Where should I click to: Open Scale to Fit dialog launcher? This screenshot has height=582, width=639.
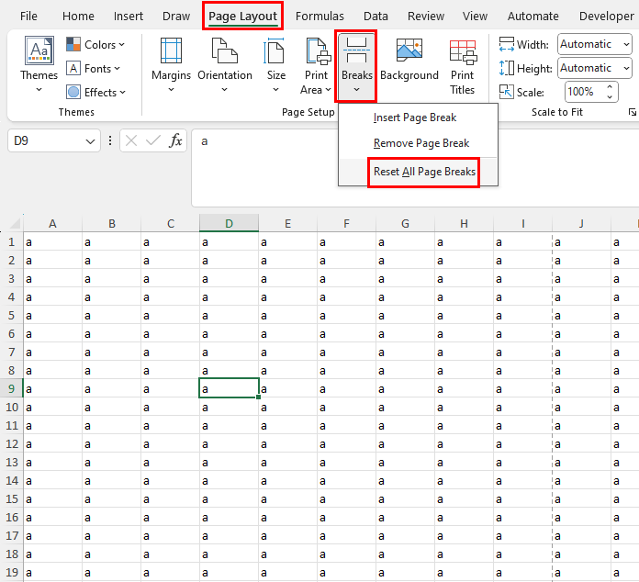tap(632, 112)
